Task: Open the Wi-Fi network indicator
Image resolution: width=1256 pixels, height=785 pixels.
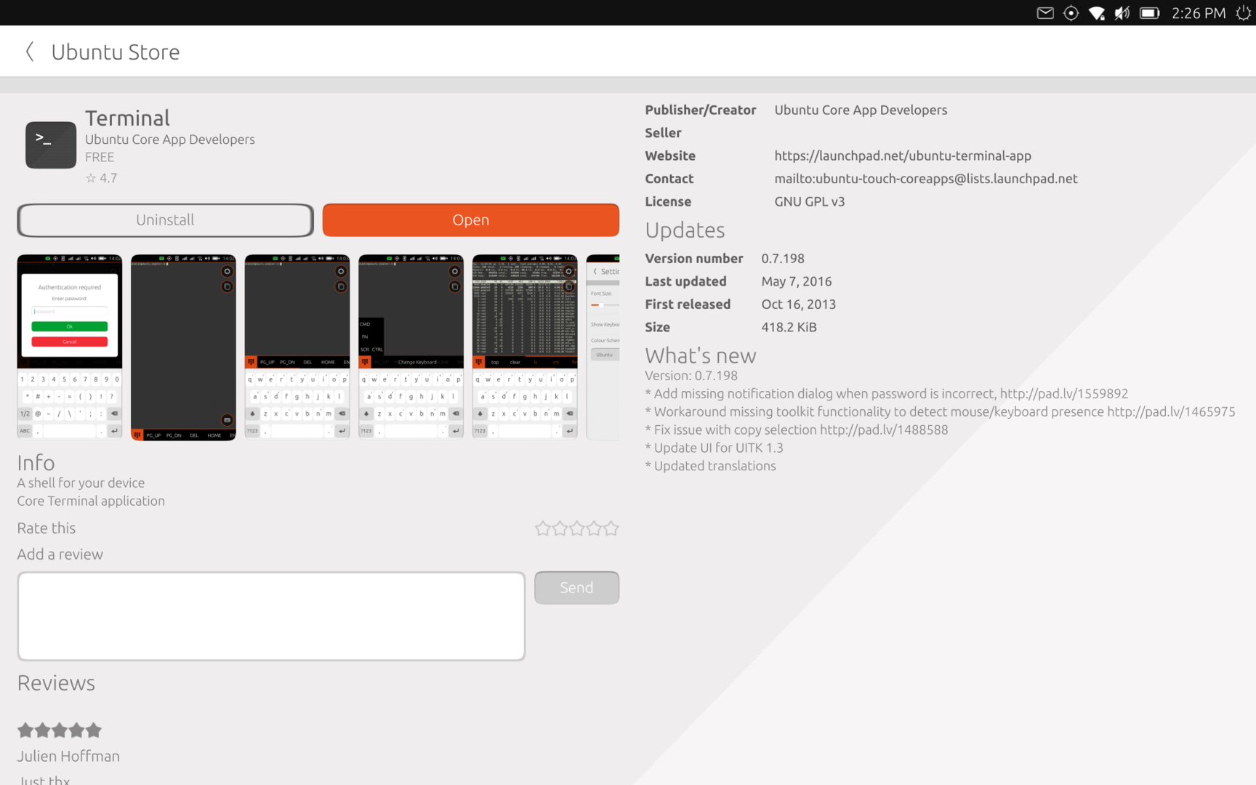Action: 1096,13
